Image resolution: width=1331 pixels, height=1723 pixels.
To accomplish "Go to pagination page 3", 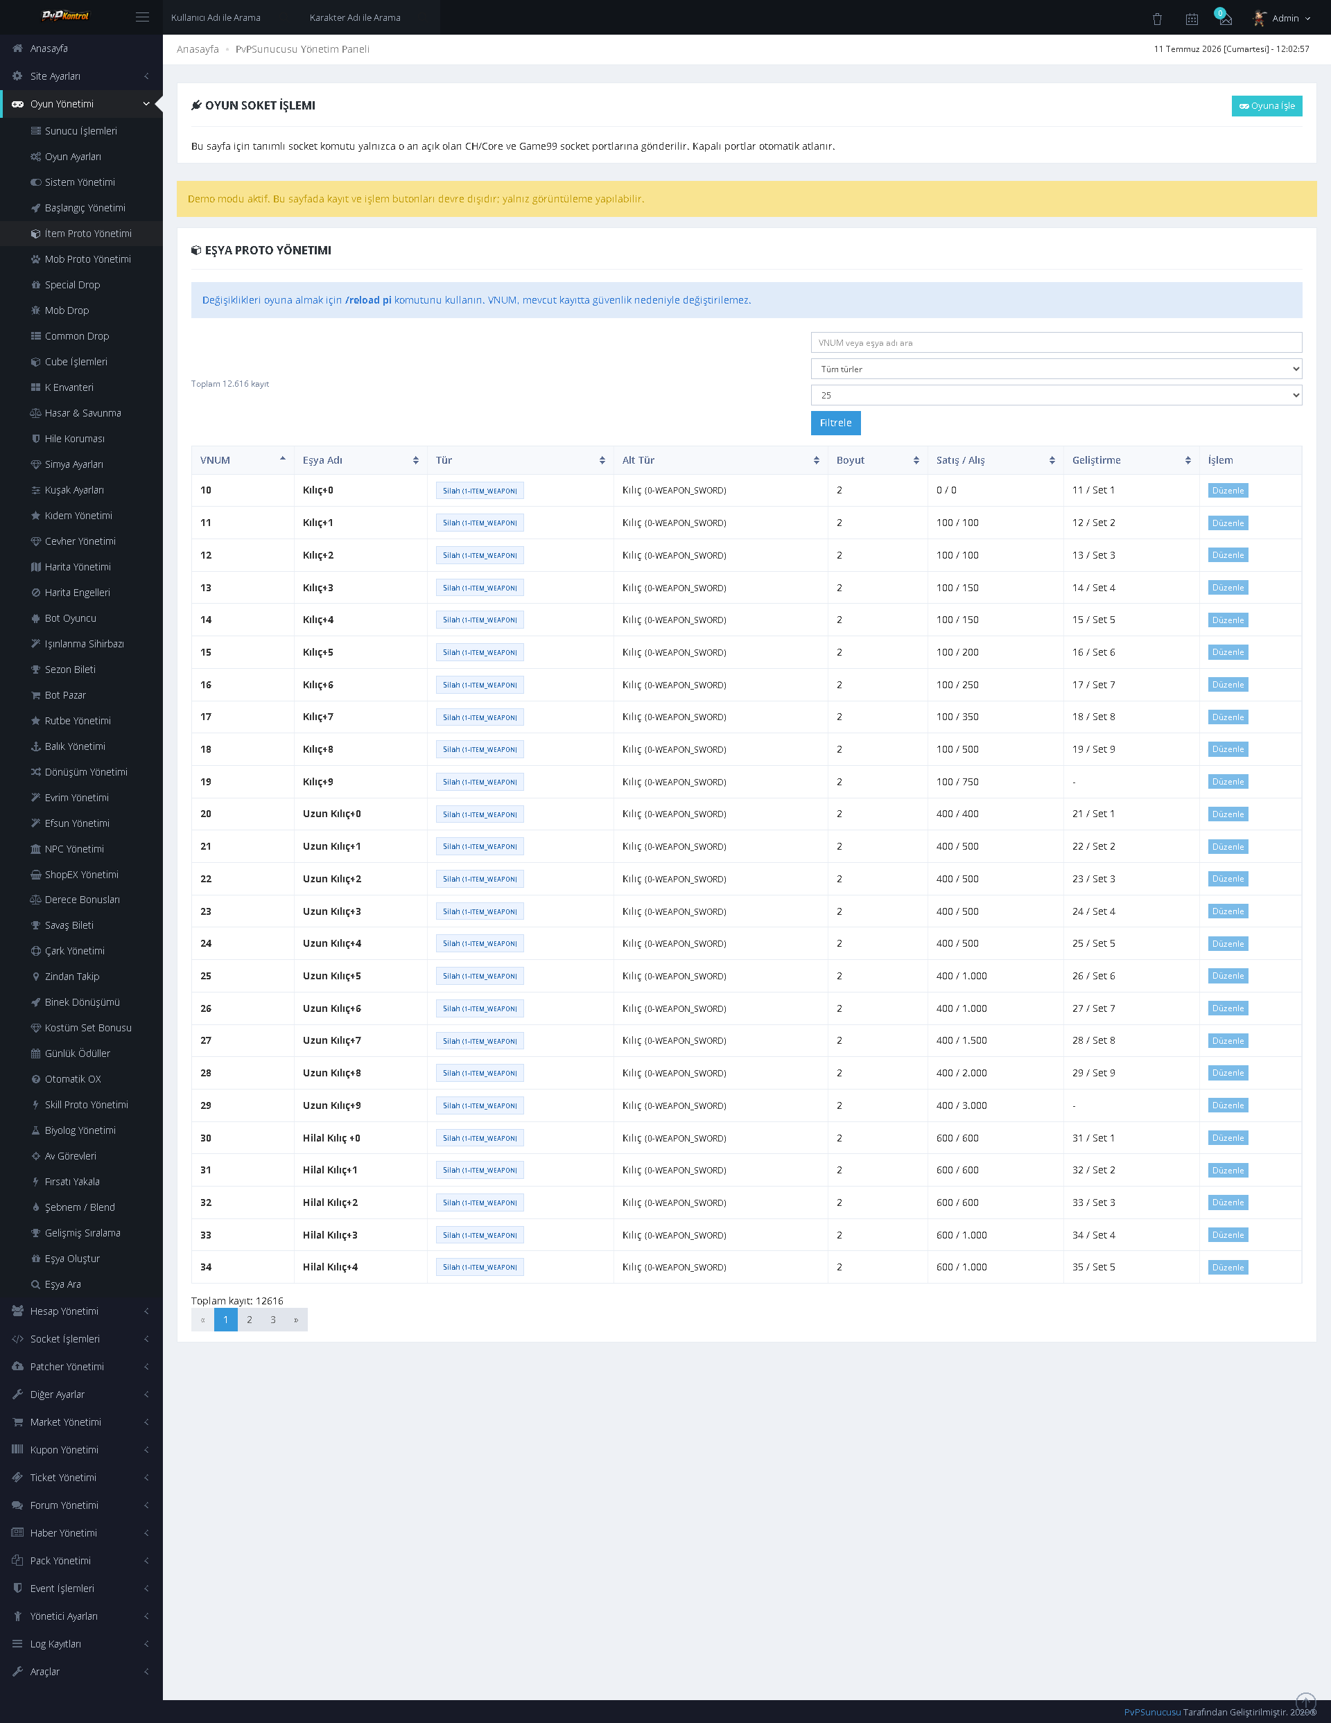I will [273, 1320].
